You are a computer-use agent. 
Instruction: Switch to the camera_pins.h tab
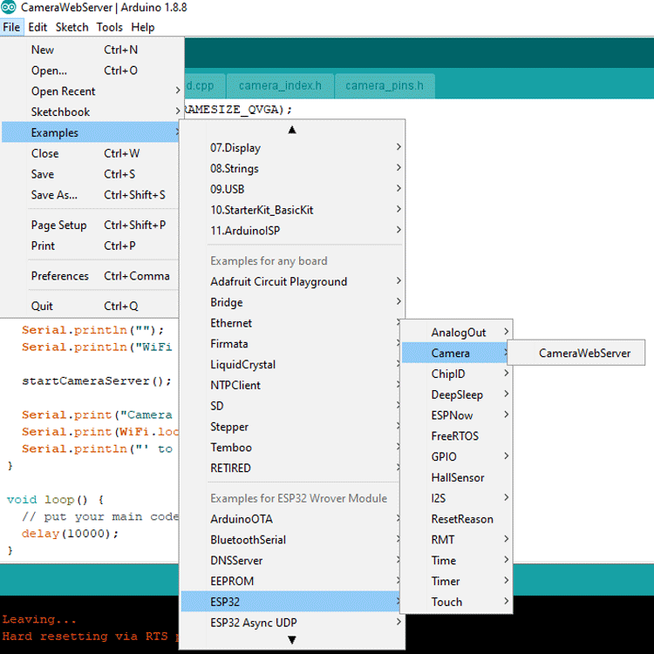click(385, 85)
